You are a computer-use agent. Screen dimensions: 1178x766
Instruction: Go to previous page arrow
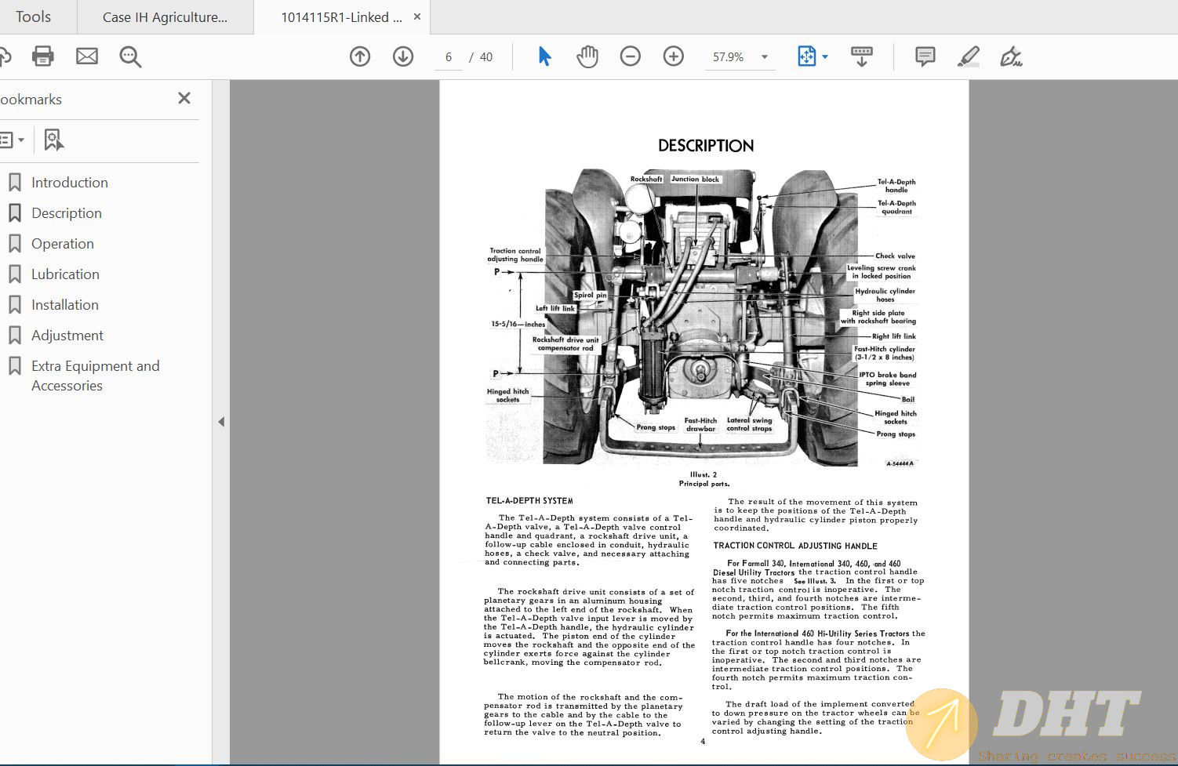360,56
